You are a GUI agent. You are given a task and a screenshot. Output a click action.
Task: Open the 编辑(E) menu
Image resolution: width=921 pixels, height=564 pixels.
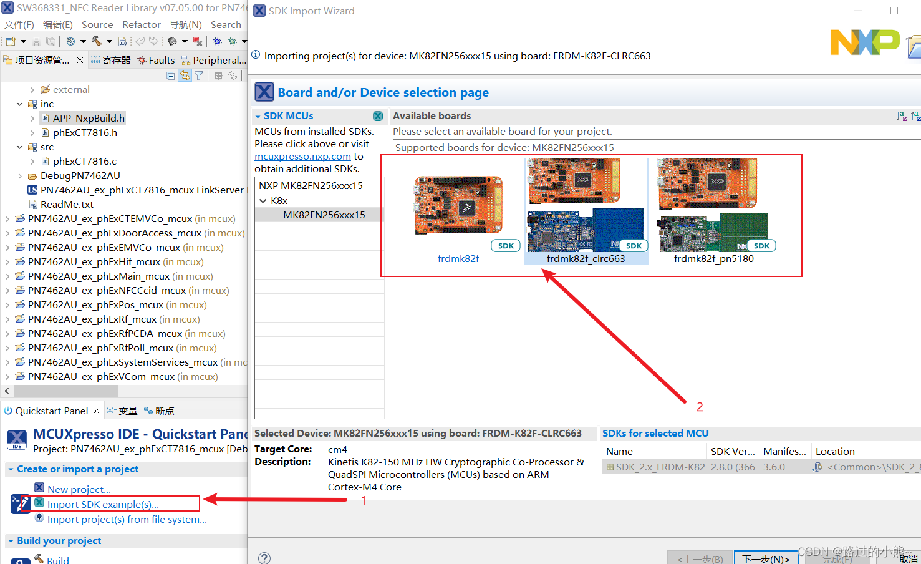pos(58,24)
